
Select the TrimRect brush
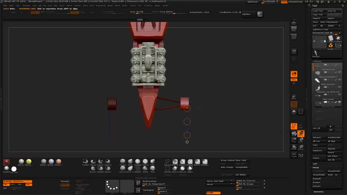(x=85, y=162)
